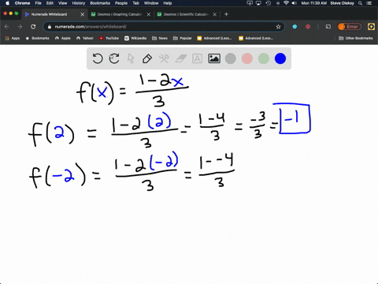Open the Yahoo! bookmark
This screenshot has height=284, width=378.
[85, 38]
